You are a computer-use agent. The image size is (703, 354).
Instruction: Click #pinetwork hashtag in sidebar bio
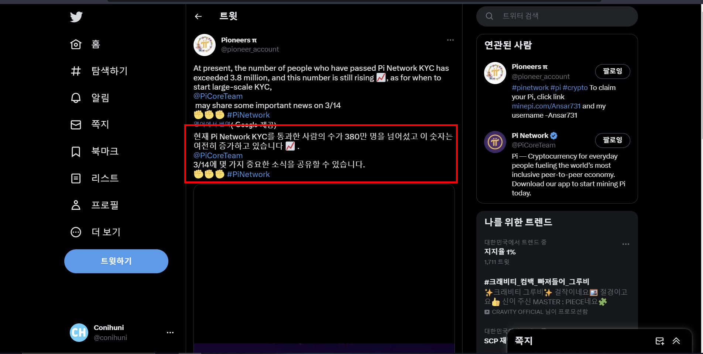pyautogui.click(x=530, y=88)
